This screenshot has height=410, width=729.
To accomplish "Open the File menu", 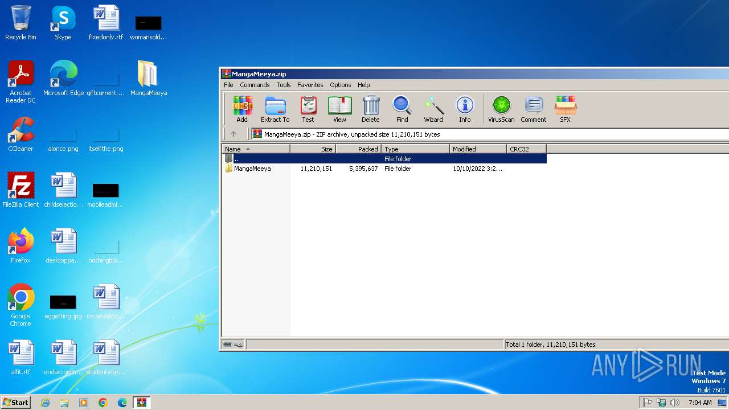I will pos(228,85).
